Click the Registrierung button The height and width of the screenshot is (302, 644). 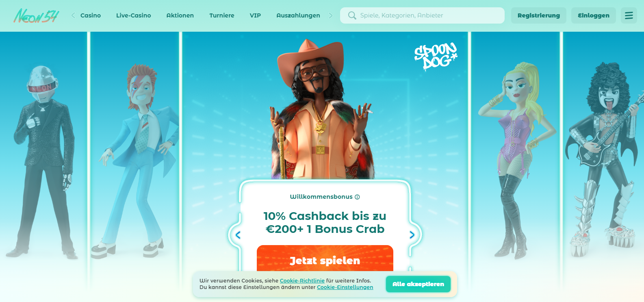pos(539,15)
